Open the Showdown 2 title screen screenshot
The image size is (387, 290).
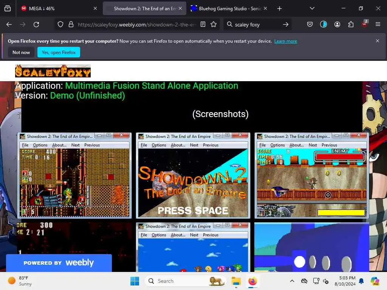(x=193, y=176)
